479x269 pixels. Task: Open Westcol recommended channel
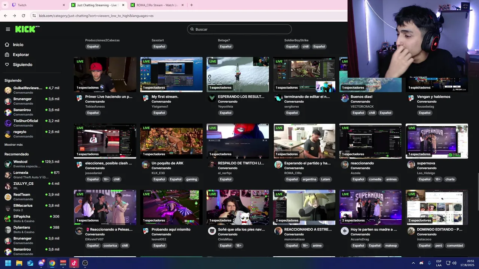[x=32, y=164]
